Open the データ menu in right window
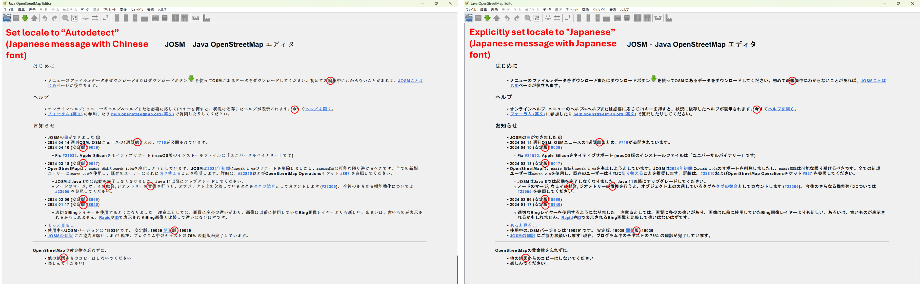 coord(547,10)
